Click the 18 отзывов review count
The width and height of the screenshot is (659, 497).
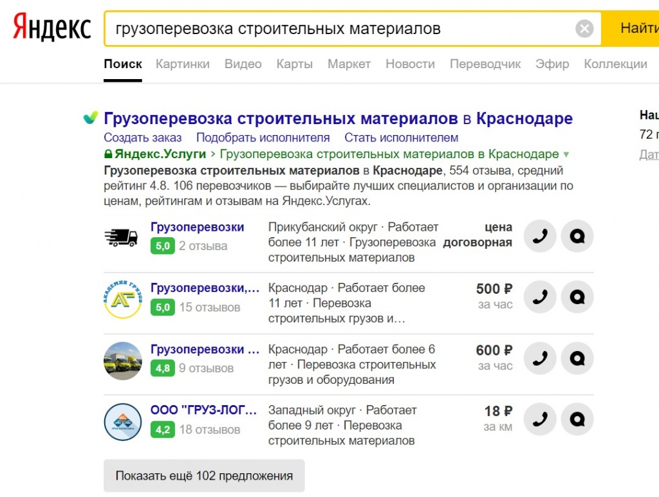click(210, 430)
